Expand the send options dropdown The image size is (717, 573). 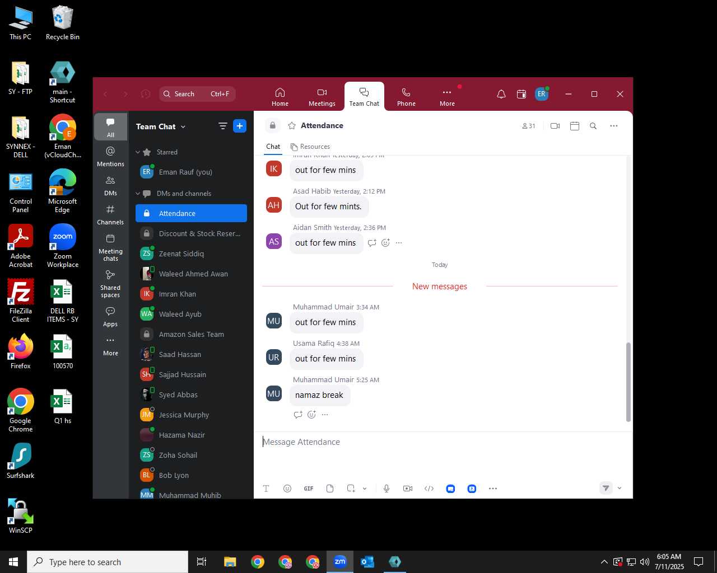[620, 489]
